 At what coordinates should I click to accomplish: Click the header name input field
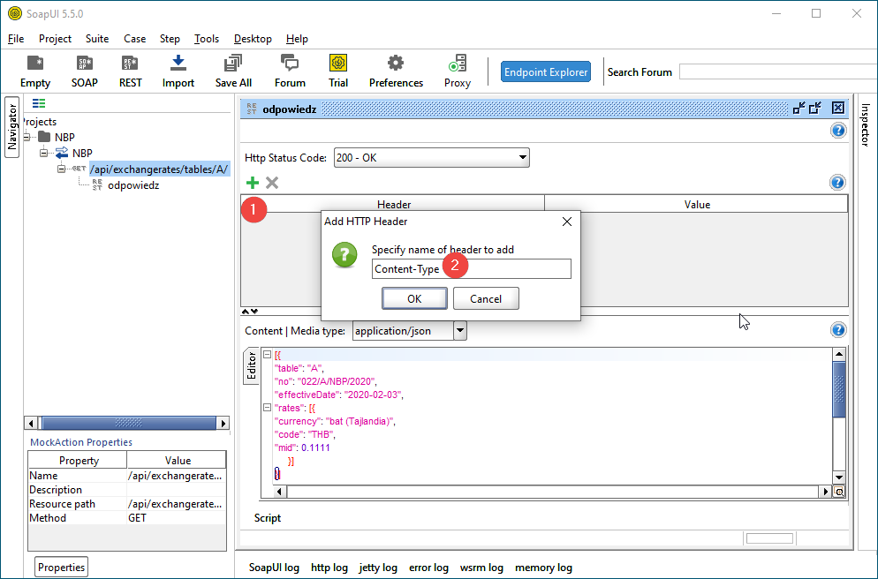click(x=472, y=268)
